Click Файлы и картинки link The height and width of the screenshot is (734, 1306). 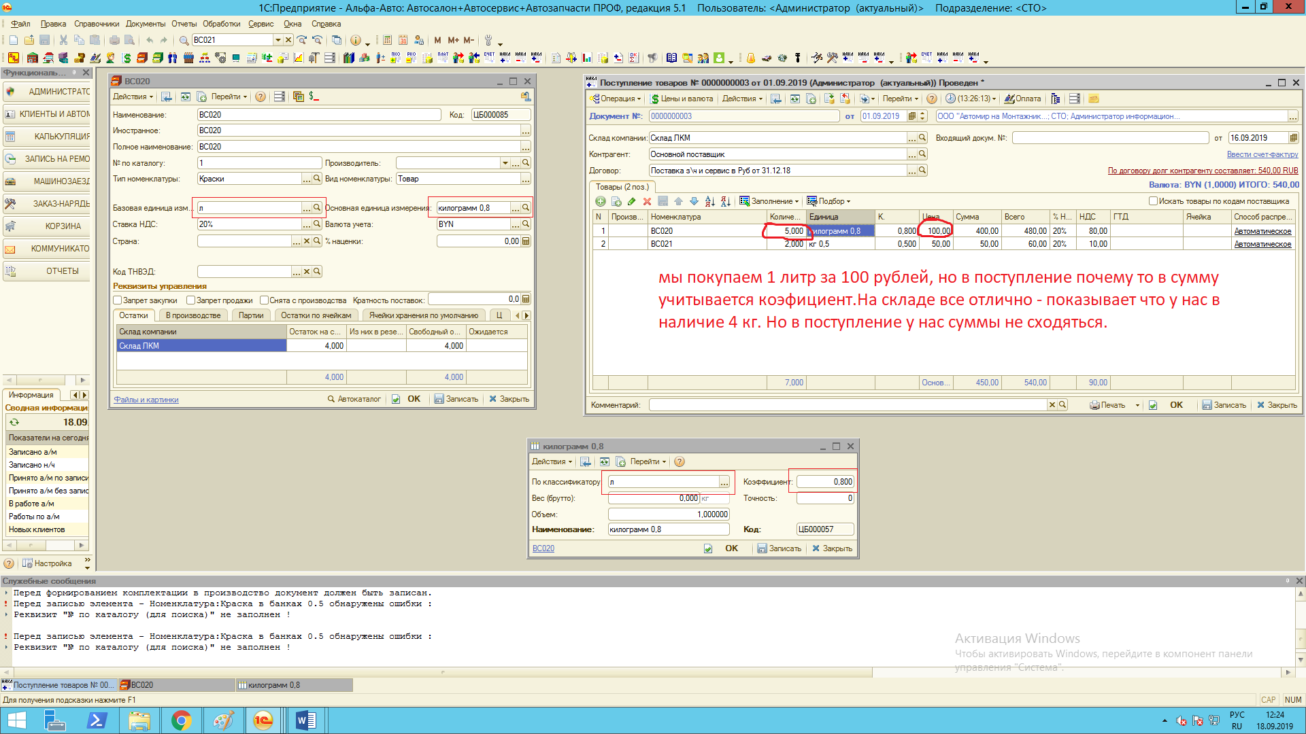pos(146,400)
